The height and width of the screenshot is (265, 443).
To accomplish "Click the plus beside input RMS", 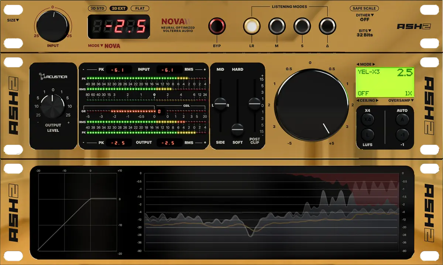I will (205, 69).
